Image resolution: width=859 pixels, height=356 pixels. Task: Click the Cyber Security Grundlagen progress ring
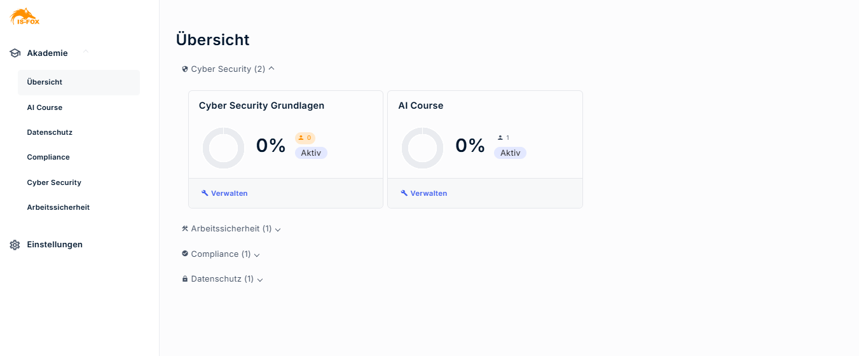click(x=223, y=148)
